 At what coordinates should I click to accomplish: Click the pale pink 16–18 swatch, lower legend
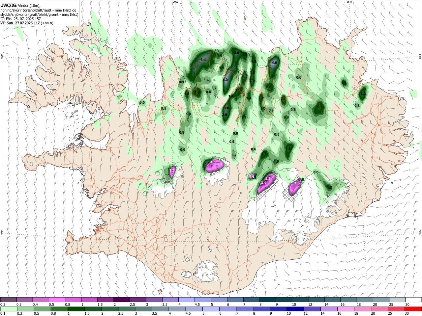[x=346, y=309]
